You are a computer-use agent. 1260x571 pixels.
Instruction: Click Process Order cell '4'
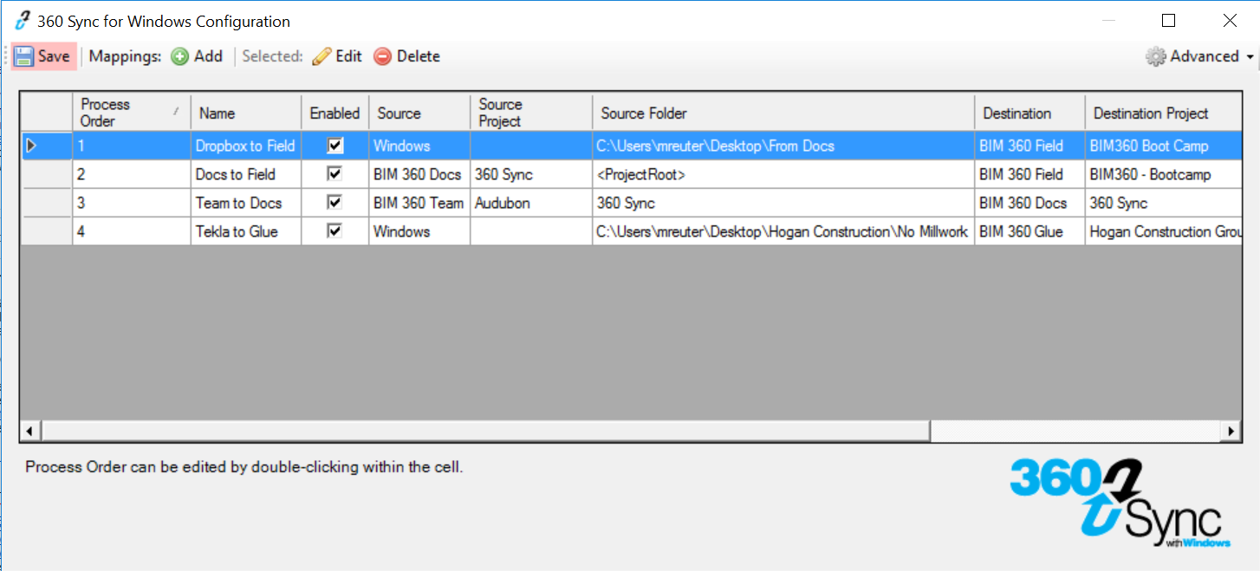[132, 231]
